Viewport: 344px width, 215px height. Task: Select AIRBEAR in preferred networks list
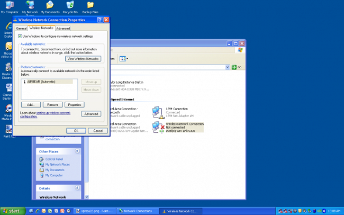click(39, 82)
